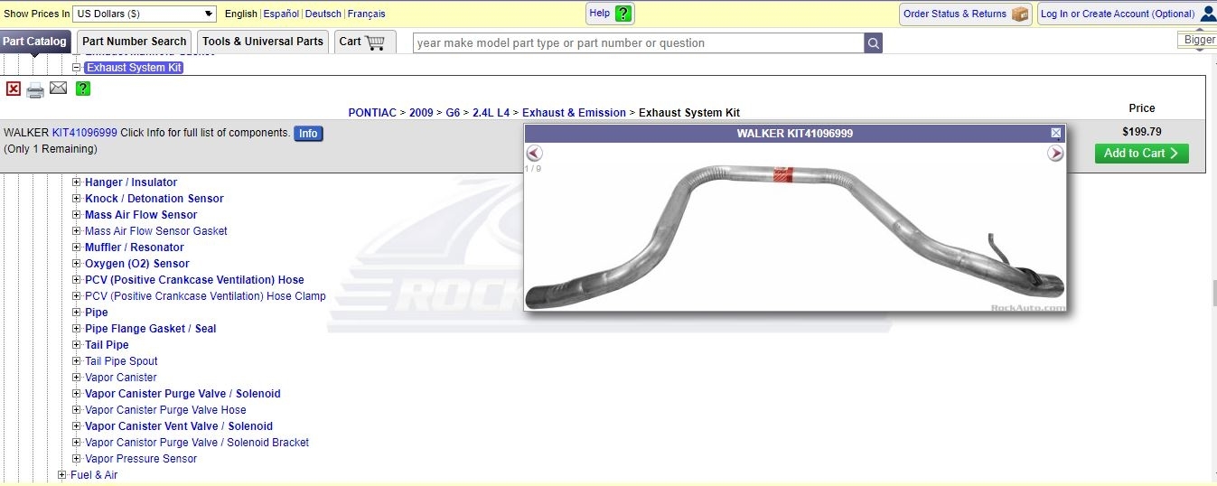Viewport: 1217px width, 486px height.
Task: Open Log In or Create Account
Action: 1127,14
